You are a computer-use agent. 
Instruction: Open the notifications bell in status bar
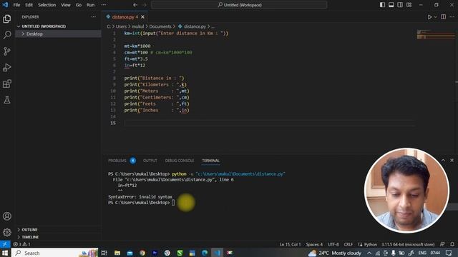click(452, 244)
